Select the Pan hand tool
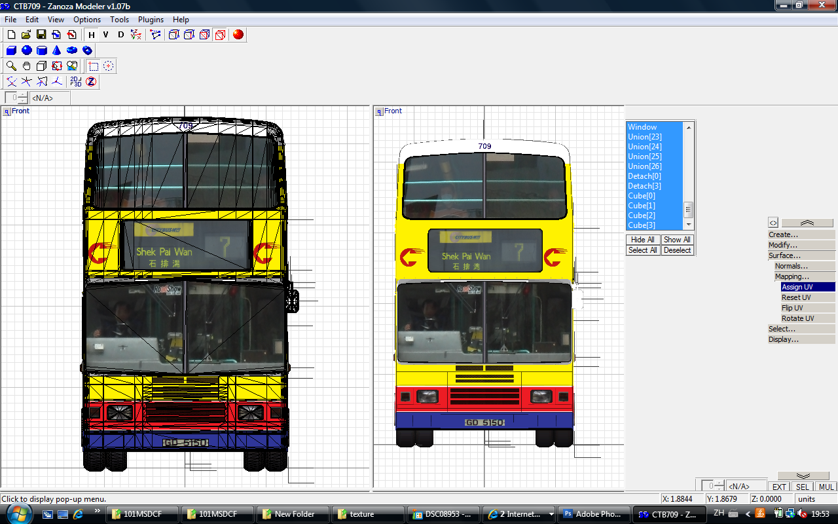The width and height of the screenshot is (838, 524). point(26,66)
